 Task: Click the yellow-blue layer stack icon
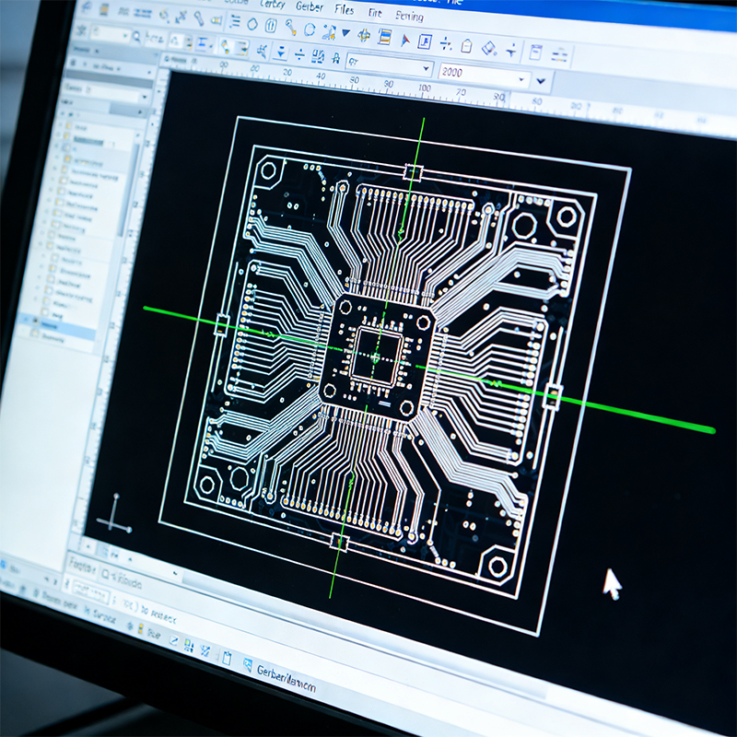(384, 38)
